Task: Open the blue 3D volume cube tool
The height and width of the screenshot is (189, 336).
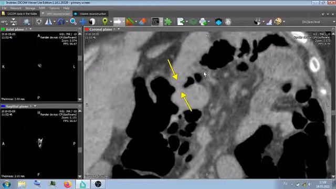Action: pos(218,22)
